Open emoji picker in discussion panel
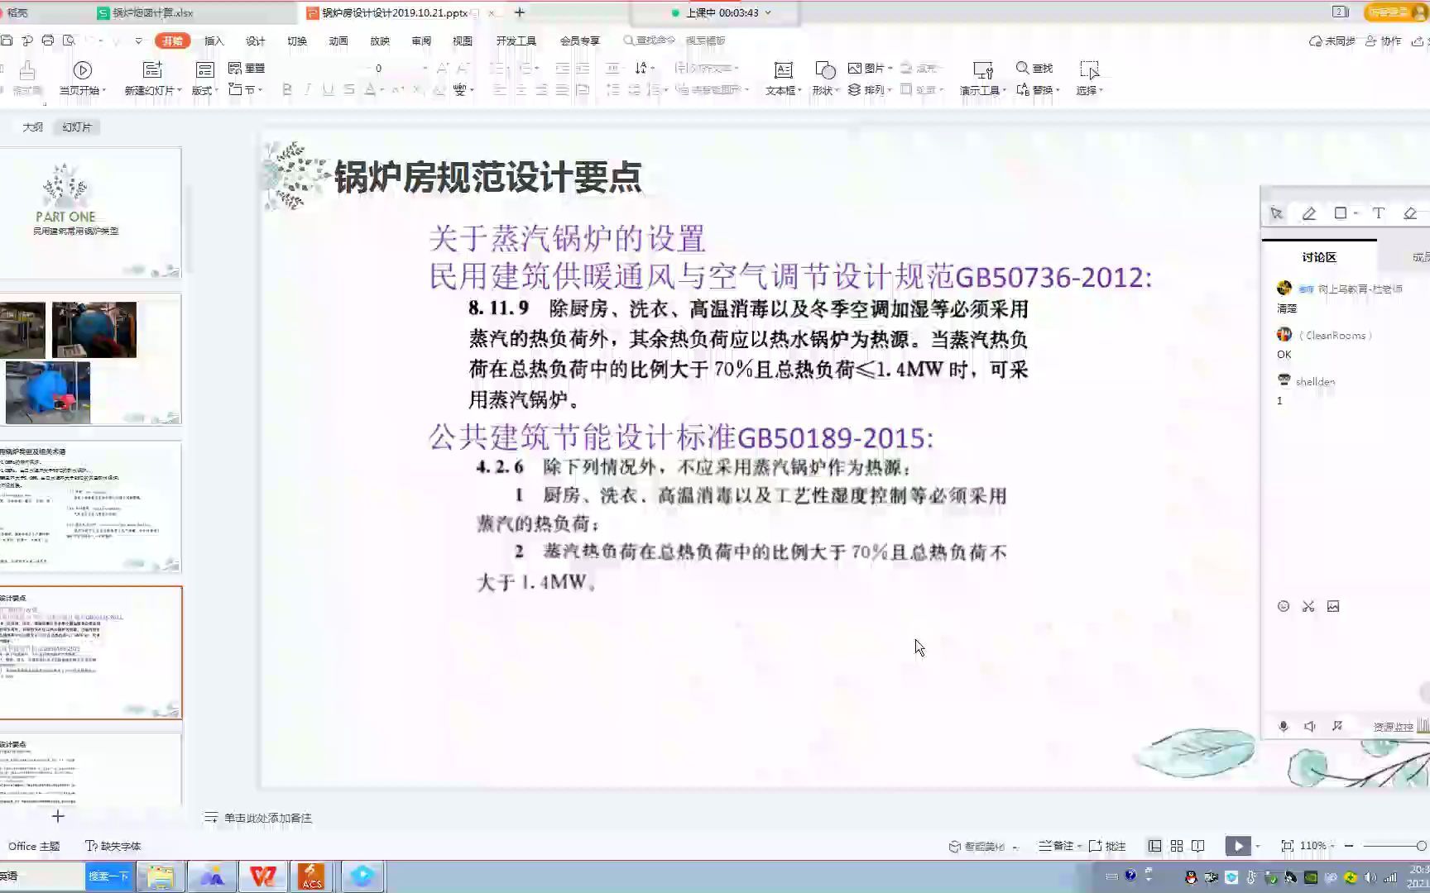 click(x=1284, y=606)
